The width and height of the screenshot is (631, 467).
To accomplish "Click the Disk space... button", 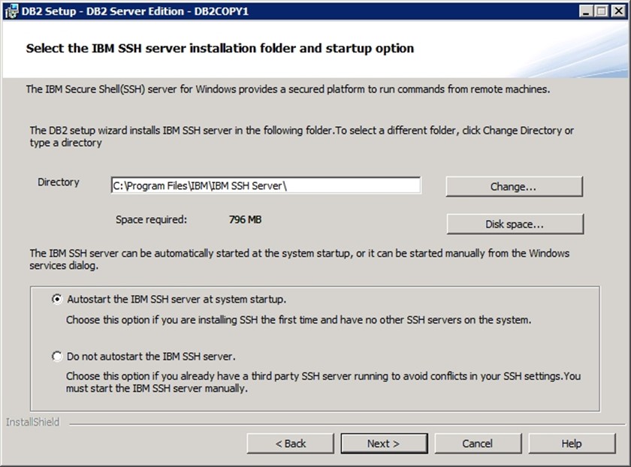I will click(514, 224).
